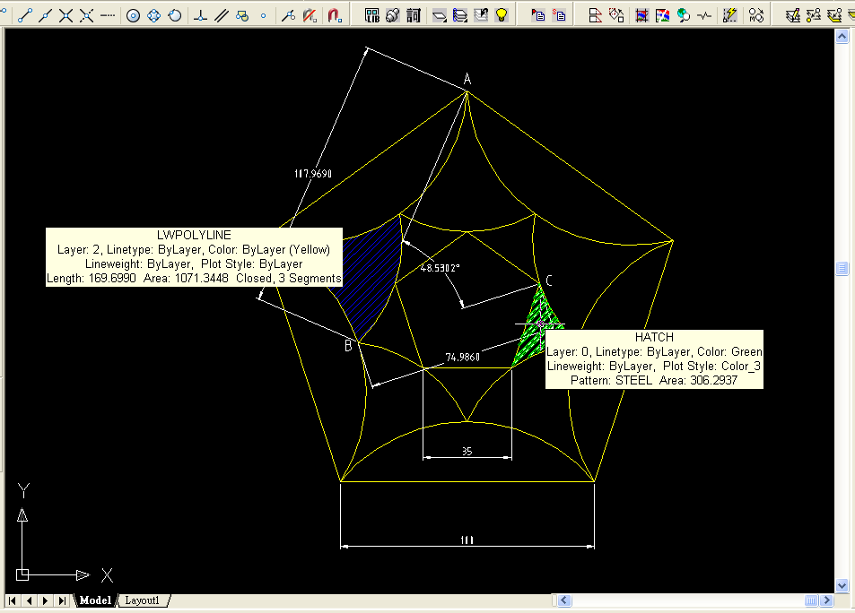
Task: Click the framed image grid icon
Action: (x=641, y=15)
